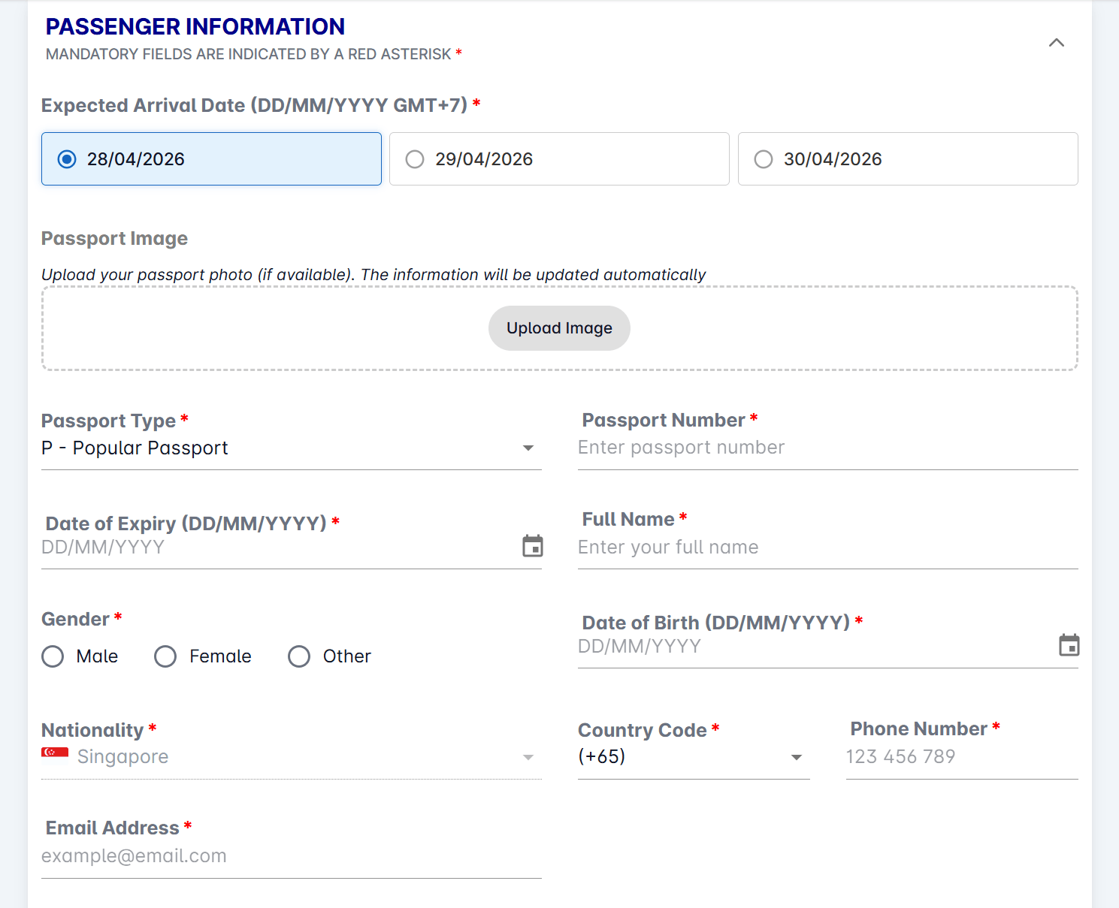Click the Email Address field
The width and height of the screenshot is (1119, 908).
291,856
